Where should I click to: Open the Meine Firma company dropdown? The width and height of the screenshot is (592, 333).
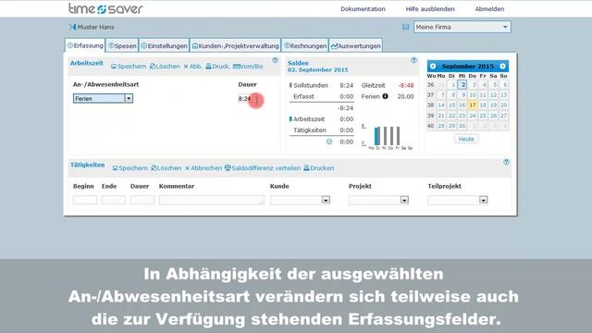[462, 27]
